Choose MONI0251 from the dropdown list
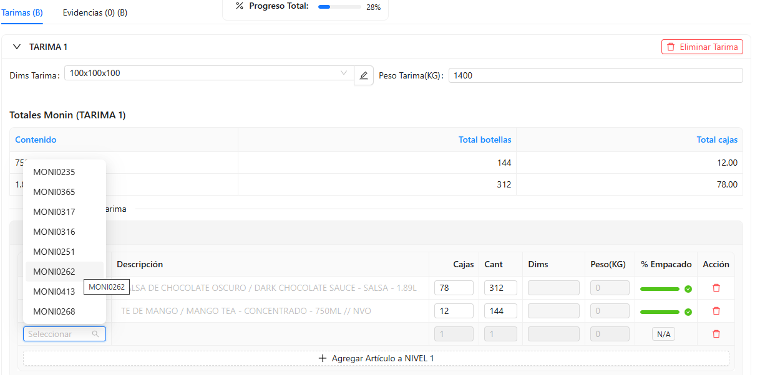760x375 pixels. click(64, 252)
